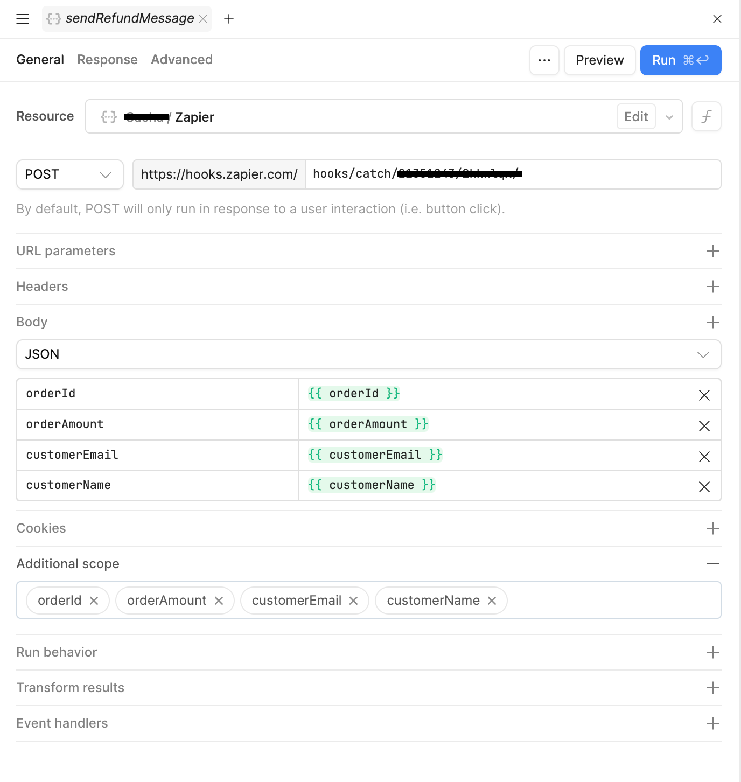The height and width of the screenshot is (782, 741).
Task: Click the https://hooks.zapier.com/ base URL
Action: 219,174
